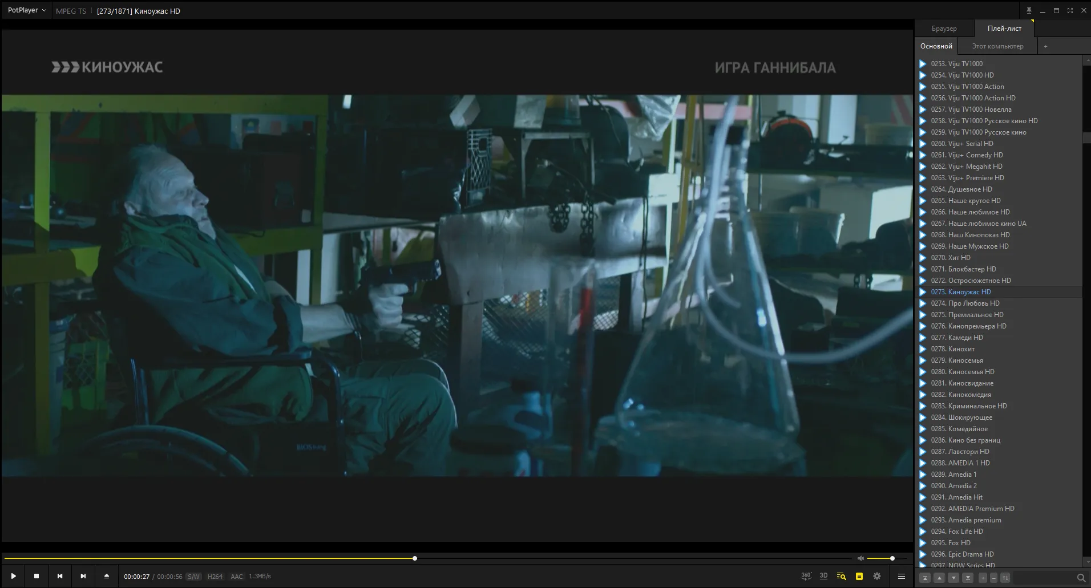Screen dimensions: 1091x588
Task: Click the playlist search magnifier icon
Action: click(x=1081, y=578)
